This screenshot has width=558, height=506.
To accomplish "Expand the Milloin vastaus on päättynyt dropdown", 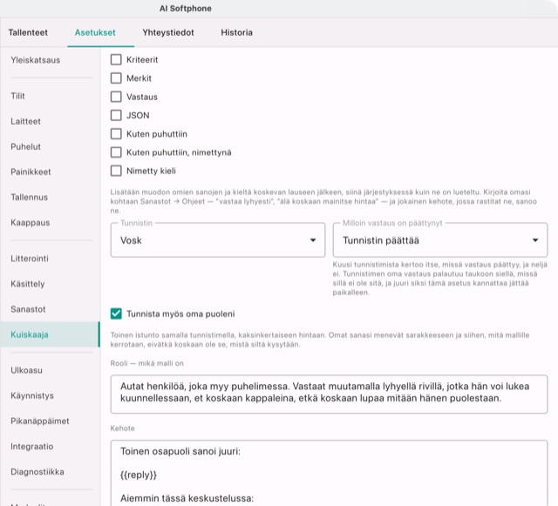I will click(x=440, y=240).
